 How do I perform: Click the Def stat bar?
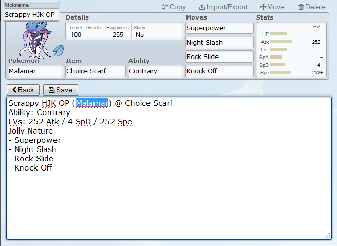coord(278,49)
